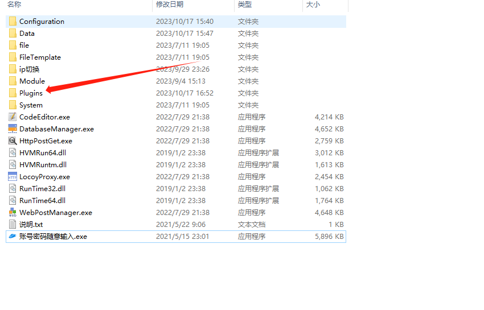This screenshot has height=310, width=484.
Task: Select the 说明.txt file name
Action: (x=31, y=225)
